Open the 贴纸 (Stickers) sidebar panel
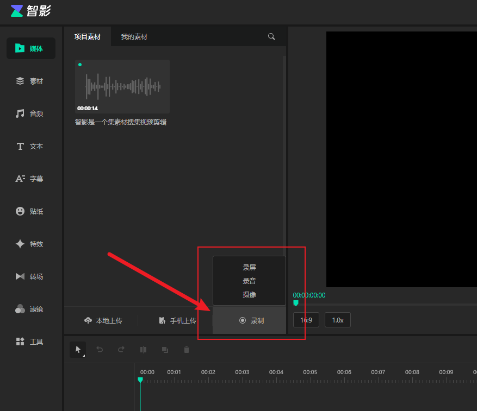 pyautogui.click(x=31, y=211)
